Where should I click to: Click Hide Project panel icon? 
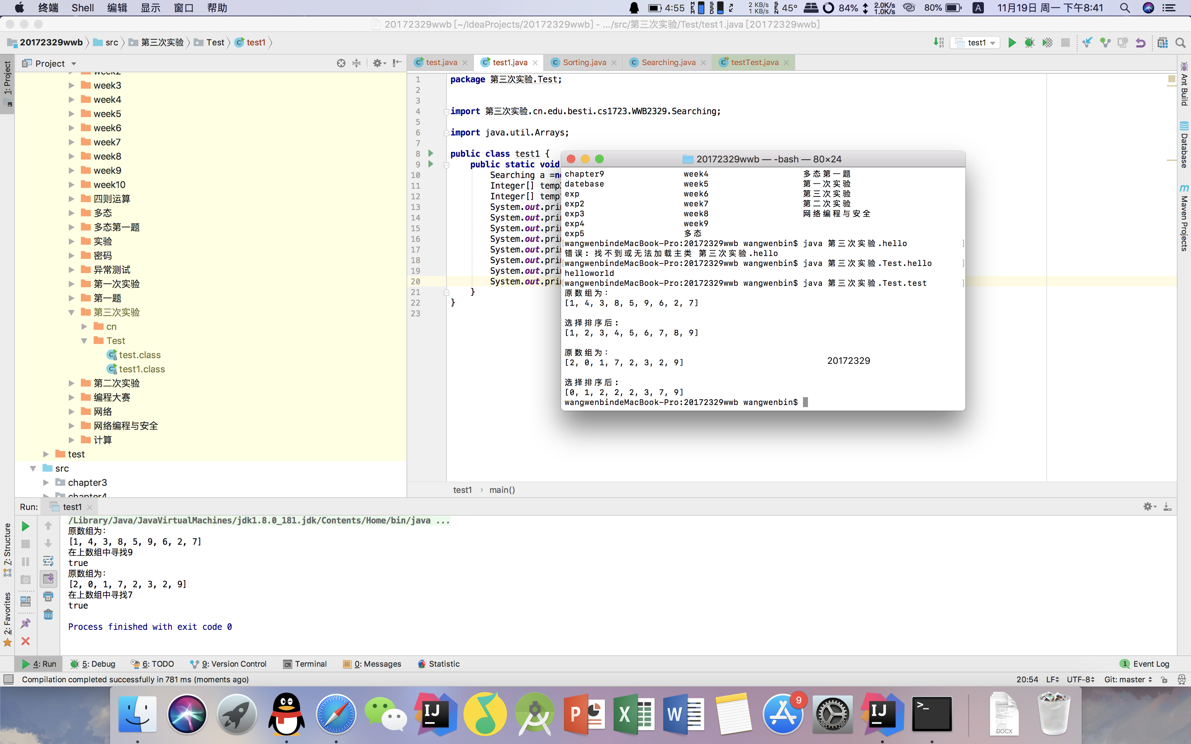click(397, 63)
